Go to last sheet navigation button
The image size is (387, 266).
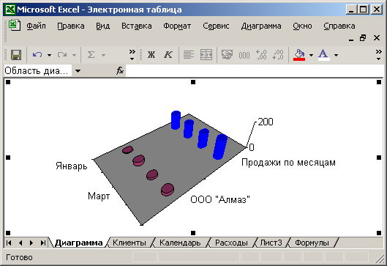tap(42, 243)
